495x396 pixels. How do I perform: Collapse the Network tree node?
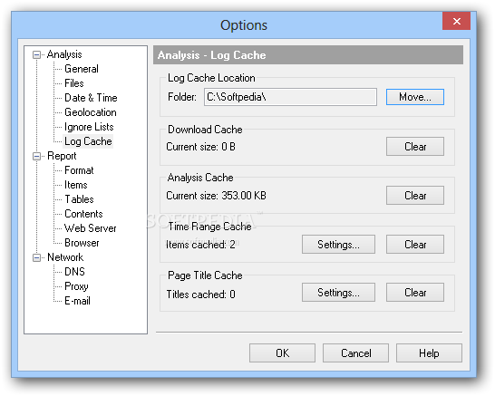coord(36,257)
